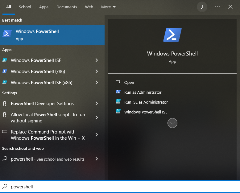The image size is (240, 193).
Task: Expand PowerShell Developer Settings arrow
Action: (97, 103)
